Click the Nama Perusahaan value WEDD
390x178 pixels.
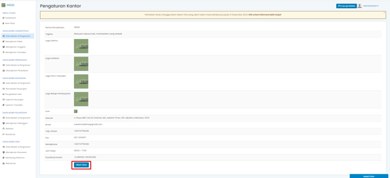pos(77,27)
